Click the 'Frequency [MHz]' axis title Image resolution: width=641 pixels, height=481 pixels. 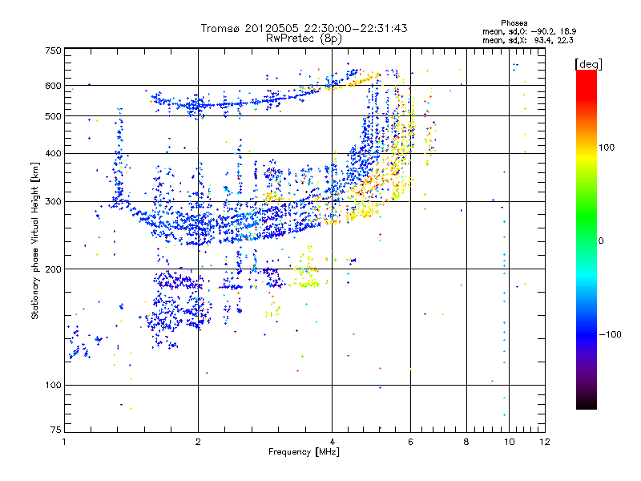pyautogui.click(x=304, y=452)
